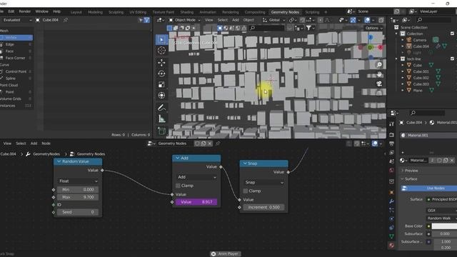Screen dimensions: 457x257
Task: Toggle camera view gizmo in viewport
Action: [x=379, y=84]
